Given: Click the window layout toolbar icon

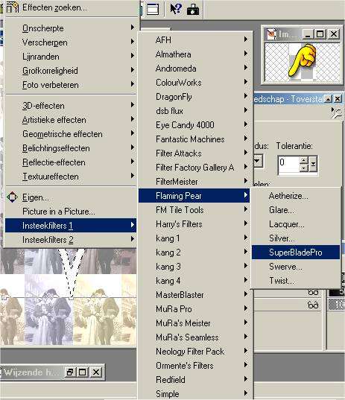Looking at the screenshot, I should [x=152, y=9].
